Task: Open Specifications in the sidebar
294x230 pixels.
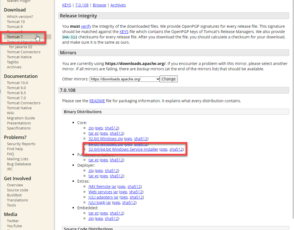Action: tap(19, 128)
